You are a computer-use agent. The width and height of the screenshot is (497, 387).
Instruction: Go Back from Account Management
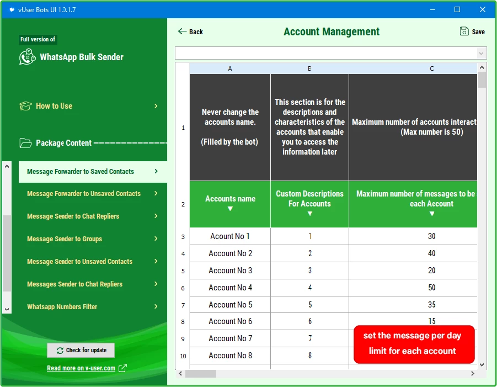coord(190,31)
